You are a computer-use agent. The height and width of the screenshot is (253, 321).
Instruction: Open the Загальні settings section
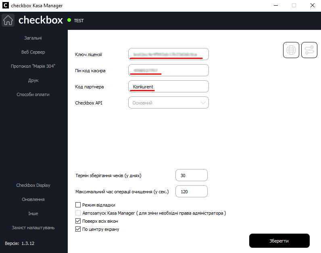[x=33, y=38]
